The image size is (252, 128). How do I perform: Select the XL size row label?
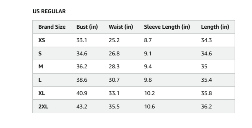coord(42,93)
